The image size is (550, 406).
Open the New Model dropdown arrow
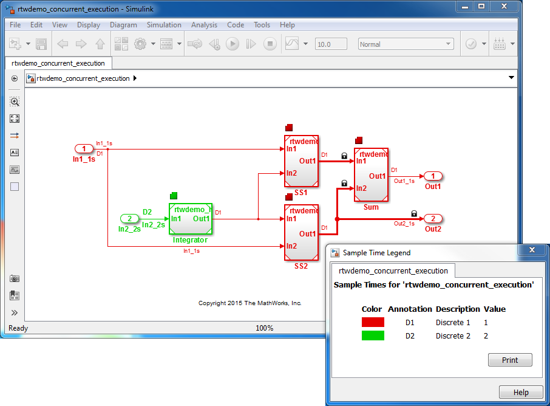point(28,44)
